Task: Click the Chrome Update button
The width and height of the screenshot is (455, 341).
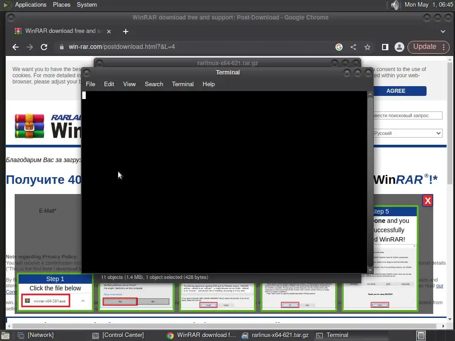Action: (424, 47)
